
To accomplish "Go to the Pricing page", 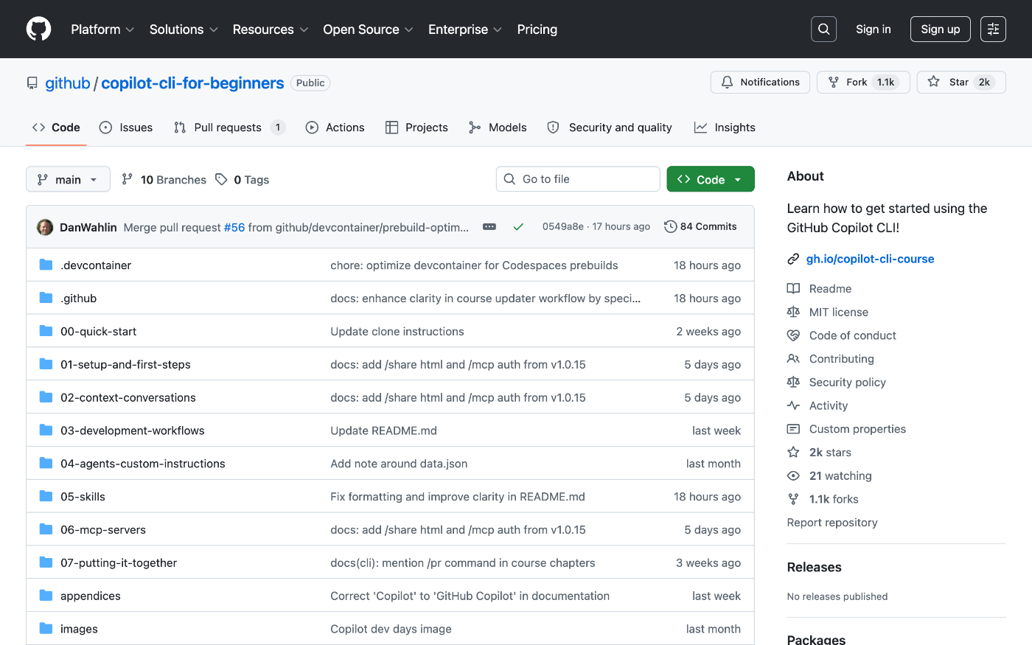I will [x=537, y=29].
